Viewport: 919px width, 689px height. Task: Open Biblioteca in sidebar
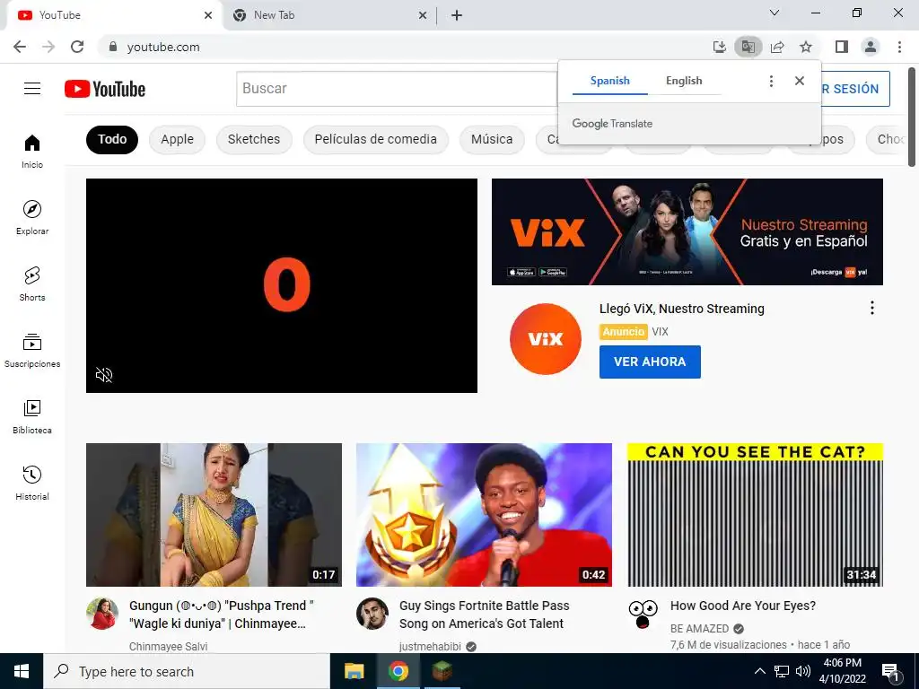click(x=32, y=416)
